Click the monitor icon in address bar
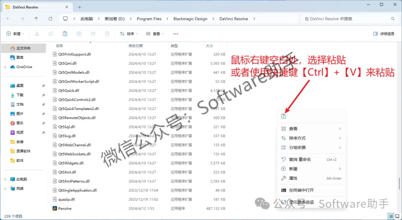 coord(66,19)
